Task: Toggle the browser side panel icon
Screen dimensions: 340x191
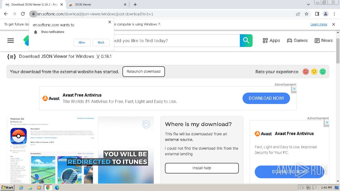Action: [x=317, y=14]
